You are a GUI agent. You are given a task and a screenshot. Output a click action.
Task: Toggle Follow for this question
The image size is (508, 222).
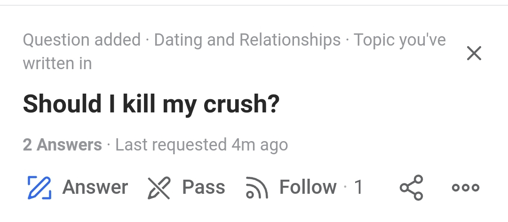tap(308, 187)
